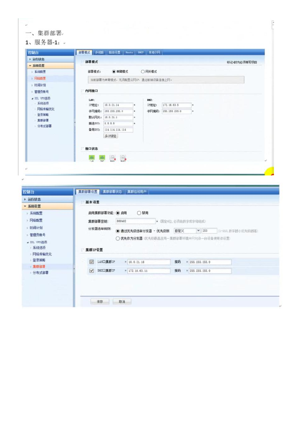Select highlighted 集群部署 sidebar item
Screen dimensions: 301x425
39,266
